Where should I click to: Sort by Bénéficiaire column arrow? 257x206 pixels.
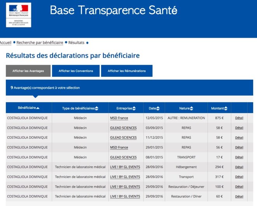pyautogui.click(x=38, y=108)
